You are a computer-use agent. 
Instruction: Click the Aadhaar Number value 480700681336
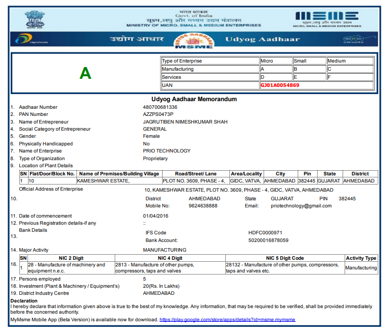(160, 107)
